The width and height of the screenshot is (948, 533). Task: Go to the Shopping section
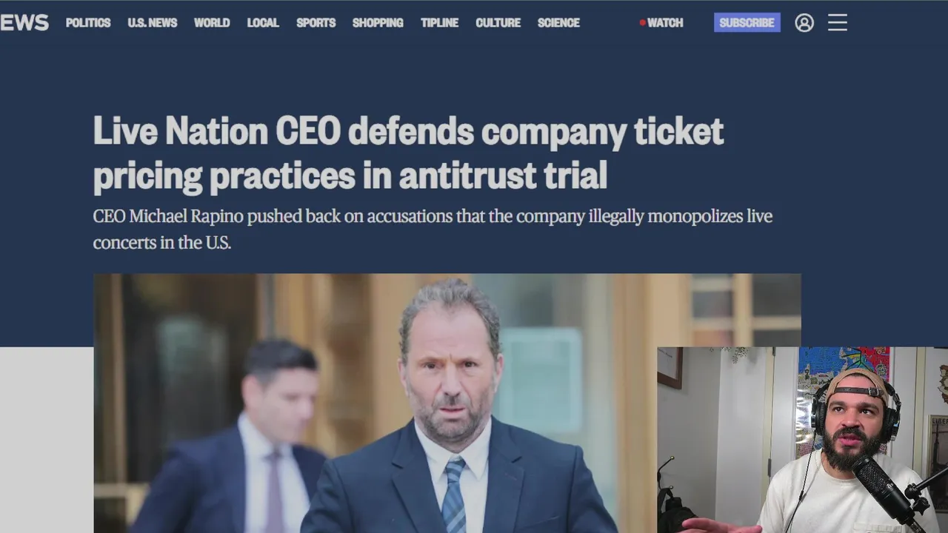tap(378, 23)
